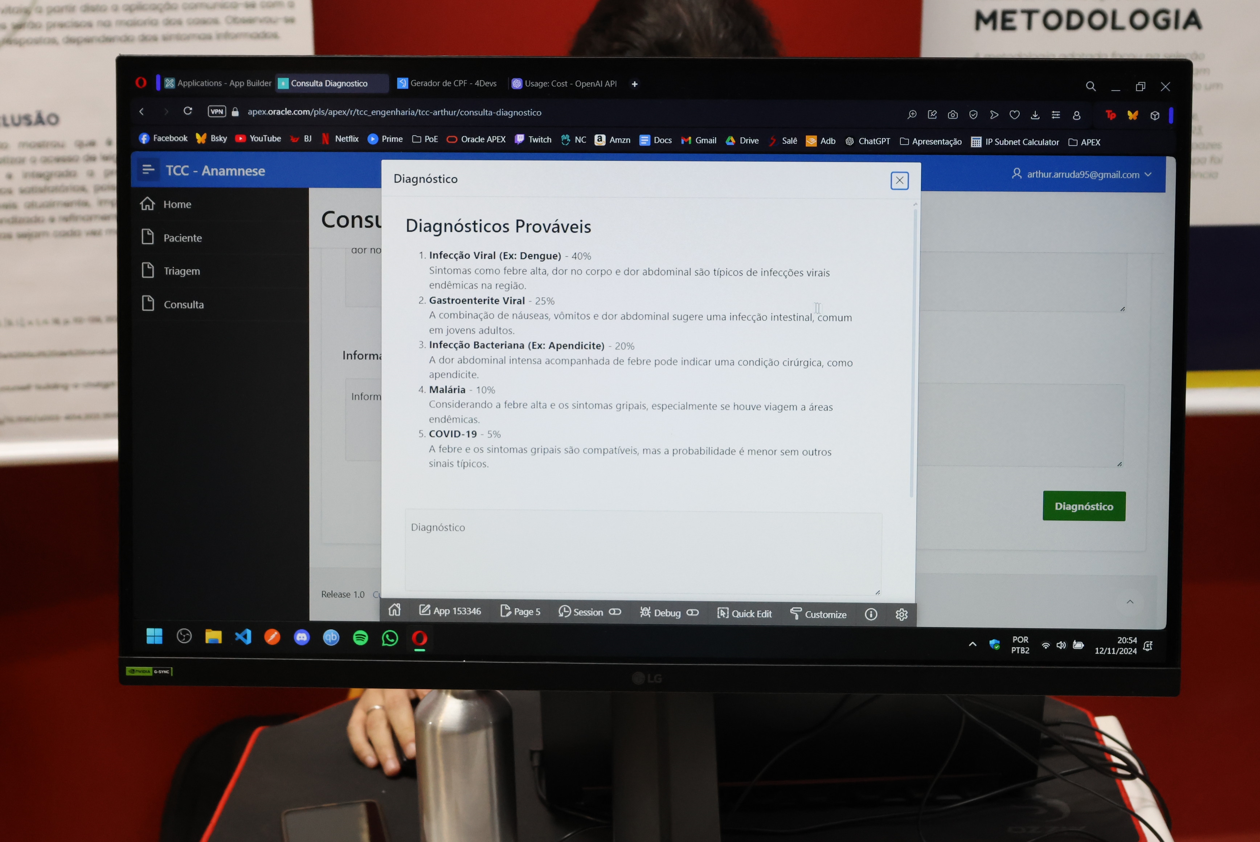Open the APEX navigation hamburger menu
The image size is (1260, 842).
tap(148, 170)
